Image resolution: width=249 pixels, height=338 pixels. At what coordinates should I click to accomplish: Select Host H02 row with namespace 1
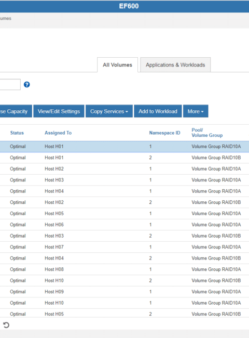click(x=125, y=169)
